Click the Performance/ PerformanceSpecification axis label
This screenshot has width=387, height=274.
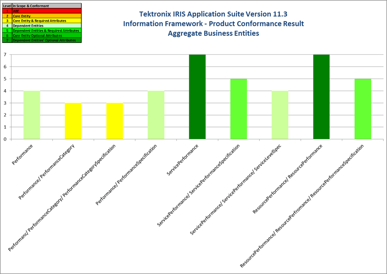[x=126, y=175]
